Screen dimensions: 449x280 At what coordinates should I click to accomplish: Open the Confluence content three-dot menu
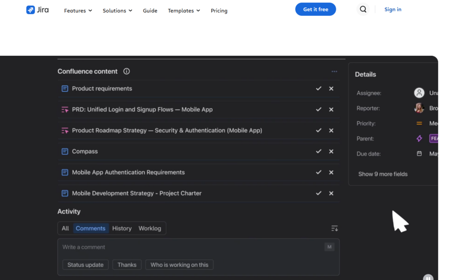point(334,71)
